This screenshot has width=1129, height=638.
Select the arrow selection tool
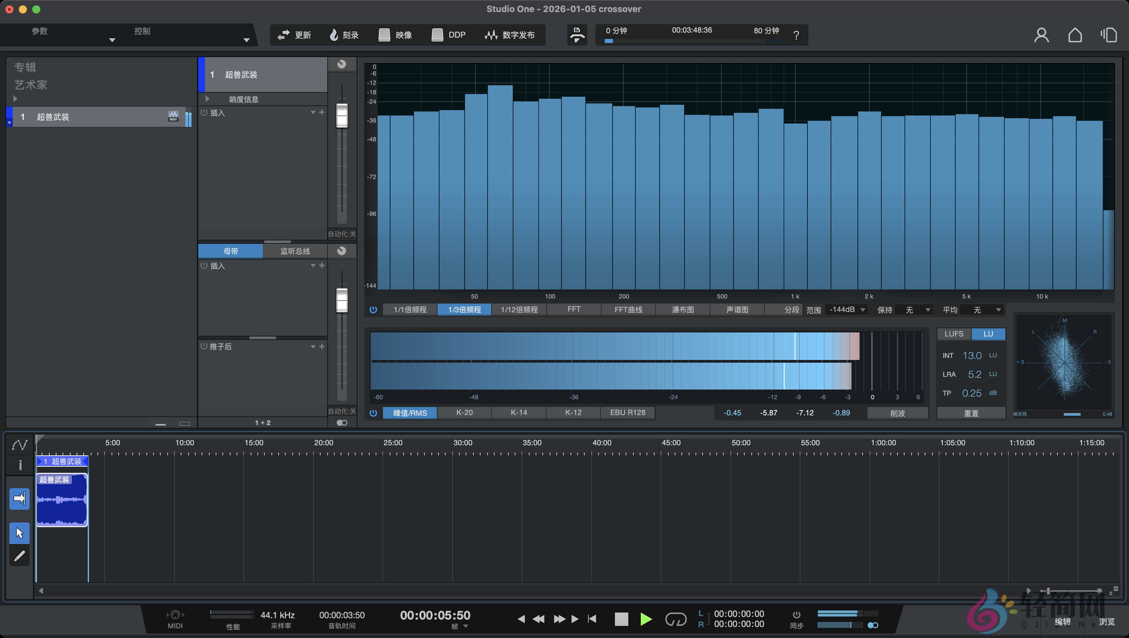point(19,533)
